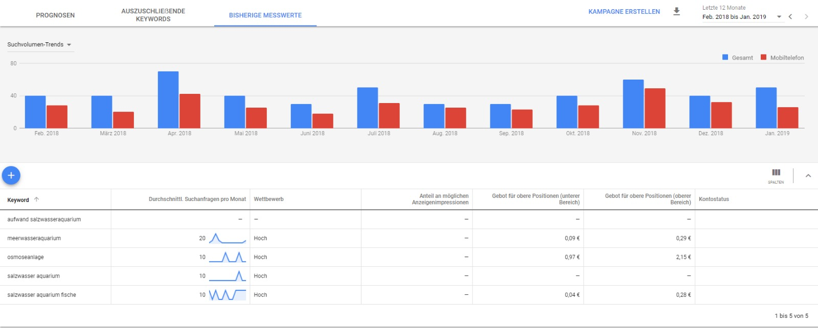Click trend sparkline for salzwasser aquarium fische

point(228,295)
